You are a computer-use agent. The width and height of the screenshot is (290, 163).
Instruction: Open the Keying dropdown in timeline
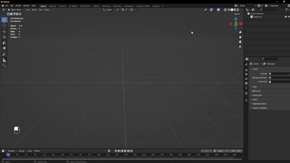[22, 151]
